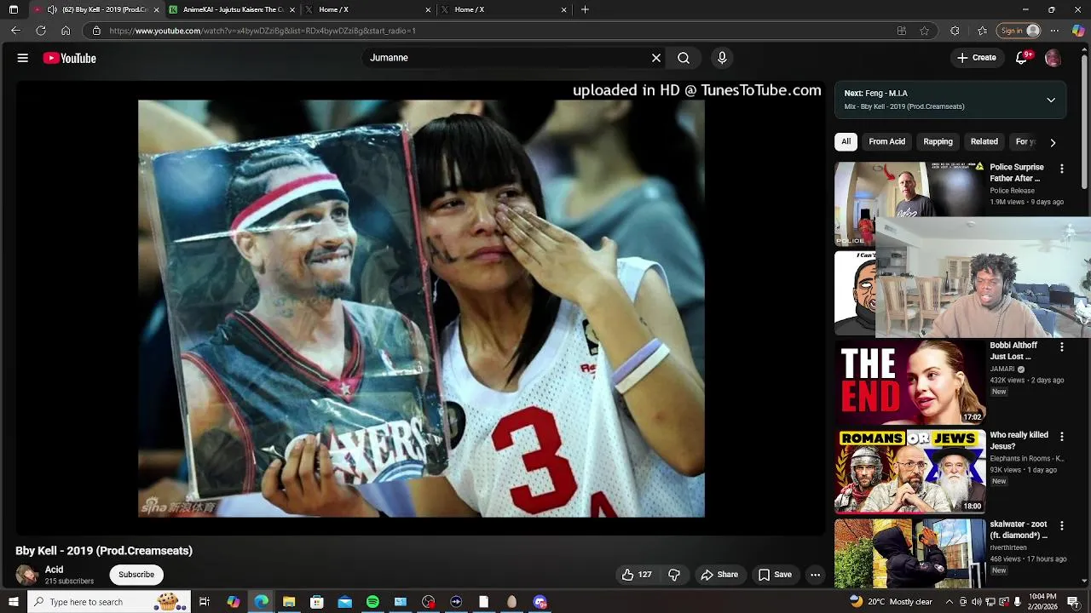View site information lock icon
This screenshot has height=613, width=1091.
pyautogui.click(x=96, y=31)
